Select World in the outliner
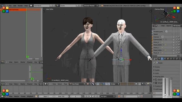The image size is (182, 102). click(156, 34)
